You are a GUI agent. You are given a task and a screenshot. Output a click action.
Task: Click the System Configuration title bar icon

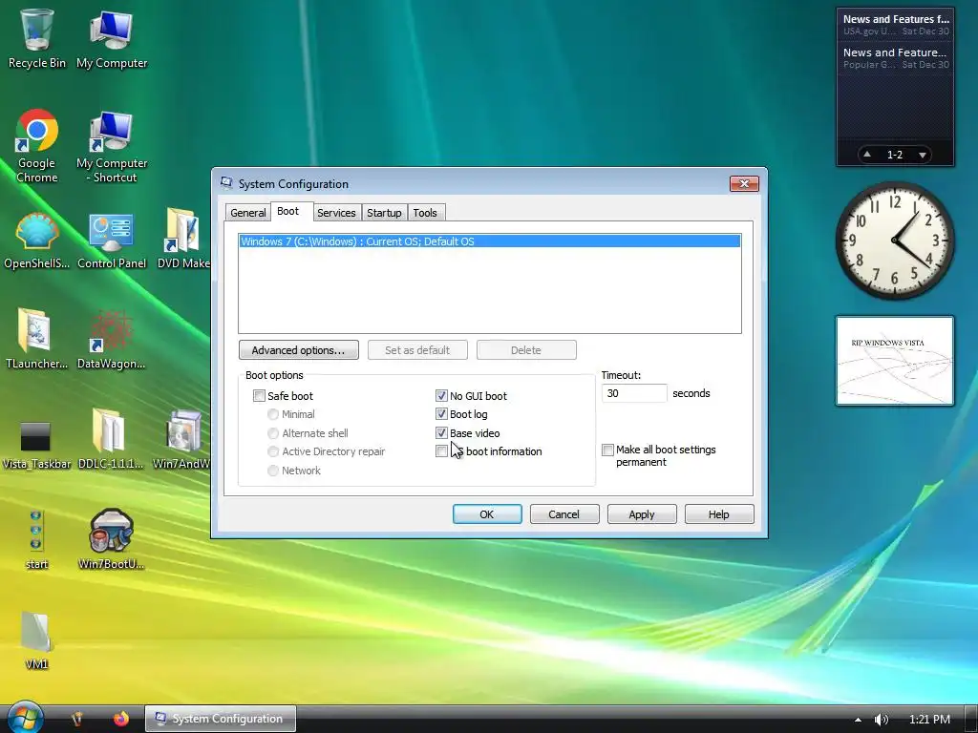click(226, 182)
